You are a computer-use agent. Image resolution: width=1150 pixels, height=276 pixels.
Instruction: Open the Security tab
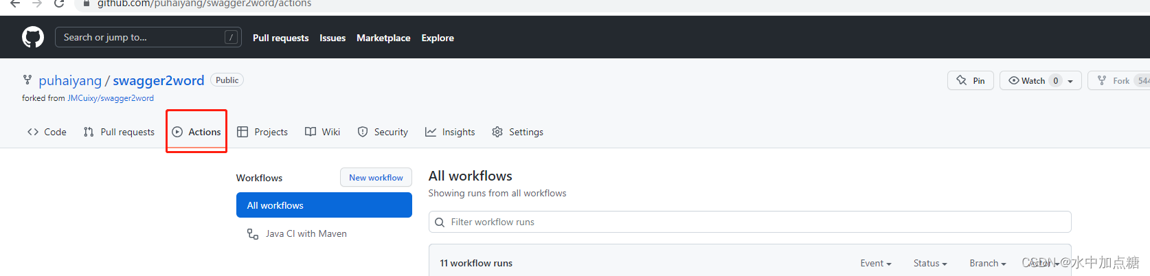383,132
